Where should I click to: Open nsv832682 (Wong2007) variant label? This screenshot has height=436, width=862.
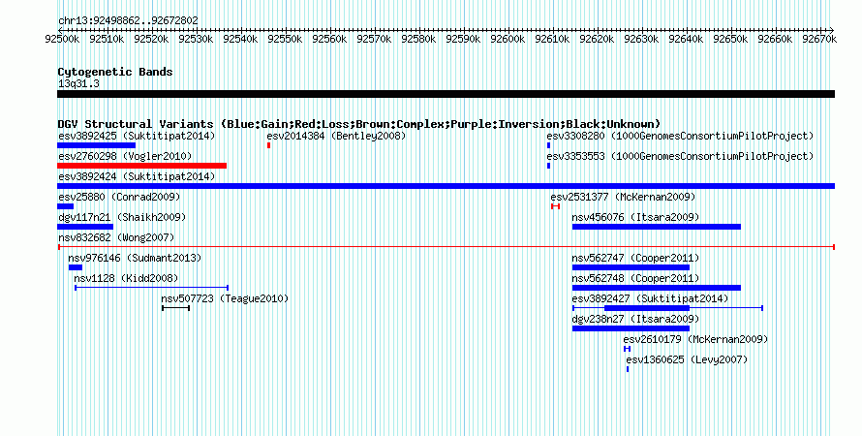(x=116, y=237)
